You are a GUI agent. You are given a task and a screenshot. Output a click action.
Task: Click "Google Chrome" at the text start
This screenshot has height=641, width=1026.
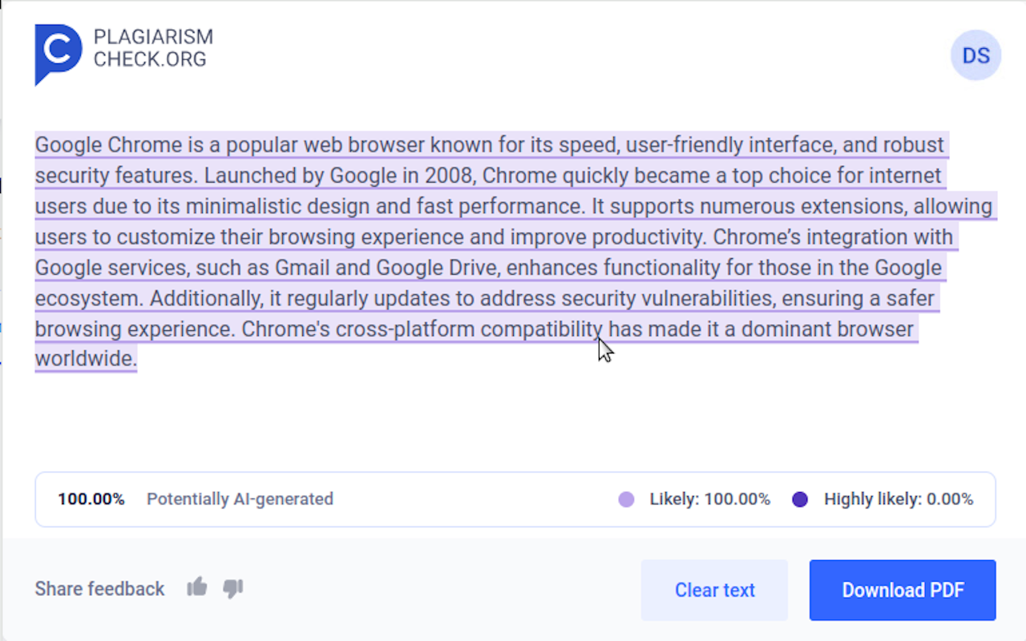coord(108,145)
